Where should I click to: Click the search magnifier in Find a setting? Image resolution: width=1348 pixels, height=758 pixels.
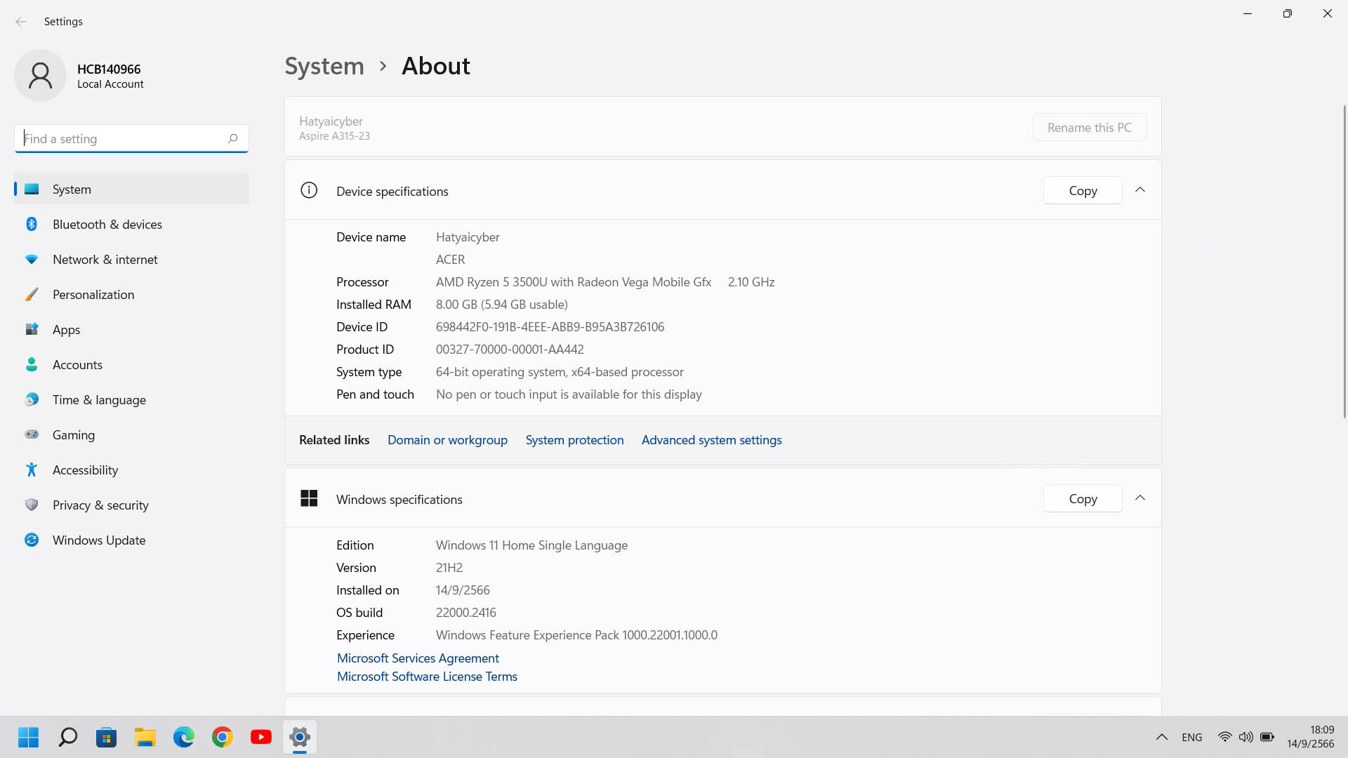[x=233, y=138]
